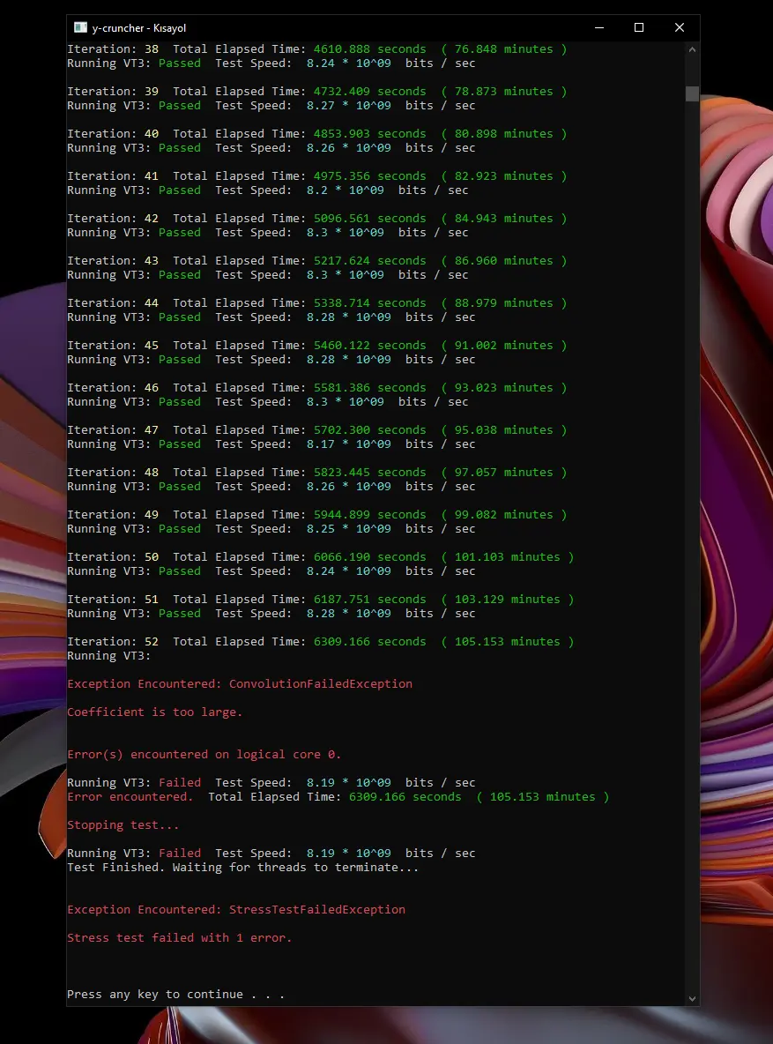Click 'Error encountered.' red text

coord(130,797)
